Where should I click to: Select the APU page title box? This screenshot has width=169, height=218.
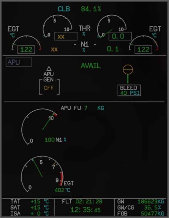pos(19,62)
